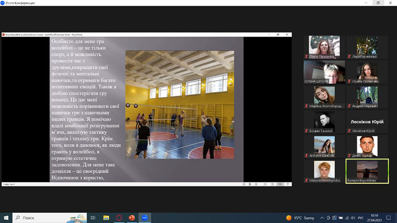Image resolution: width=397 pixels, height=223 pixels.
Task: Click PowerPoint Protected View title bar
Action: point(147,35)
